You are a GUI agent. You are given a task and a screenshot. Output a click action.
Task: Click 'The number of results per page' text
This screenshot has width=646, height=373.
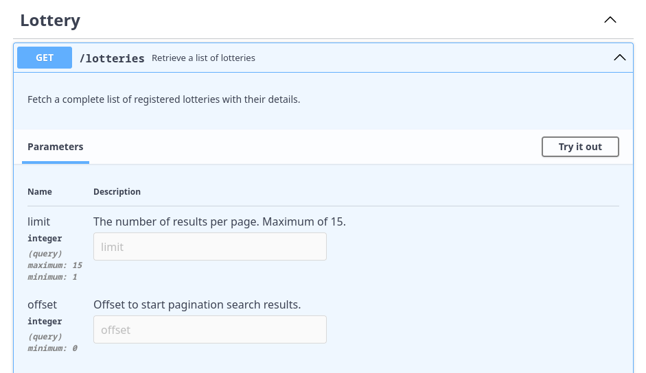pyautogui.click(x=220, y=222)
